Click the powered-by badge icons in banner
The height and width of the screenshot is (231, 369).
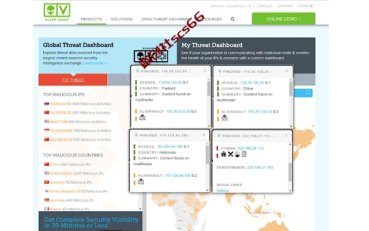coord(150,56)
